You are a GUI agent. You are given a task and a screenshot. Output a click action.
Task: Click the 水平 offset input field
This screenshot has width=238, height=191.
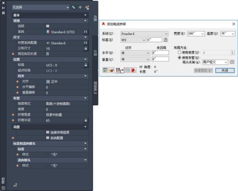tap(160, 53)
